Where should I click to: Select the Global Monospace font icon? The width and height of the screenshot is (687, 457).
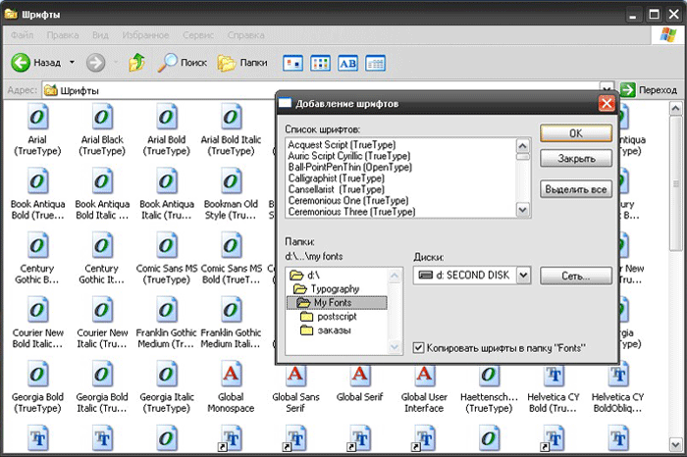tap(231, 374)
